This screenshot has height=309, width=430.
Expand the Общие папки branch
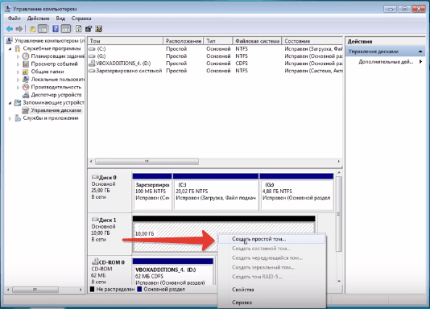pyautogui.click(x=18, y=72)
